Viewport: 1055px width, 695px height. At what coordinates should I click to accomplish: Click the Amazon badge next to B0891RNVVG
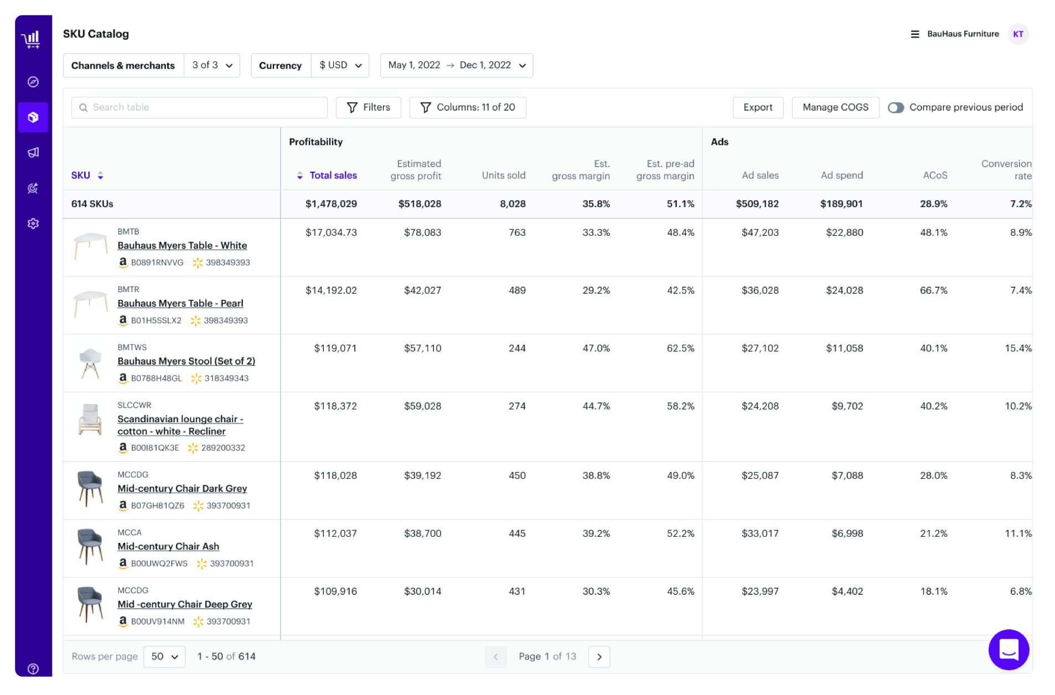point(123,262)
